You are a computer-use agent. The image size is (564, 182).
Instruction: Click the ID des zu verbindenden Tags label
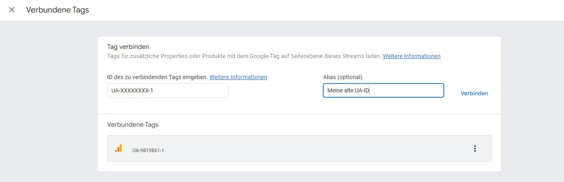coord(157,77)
